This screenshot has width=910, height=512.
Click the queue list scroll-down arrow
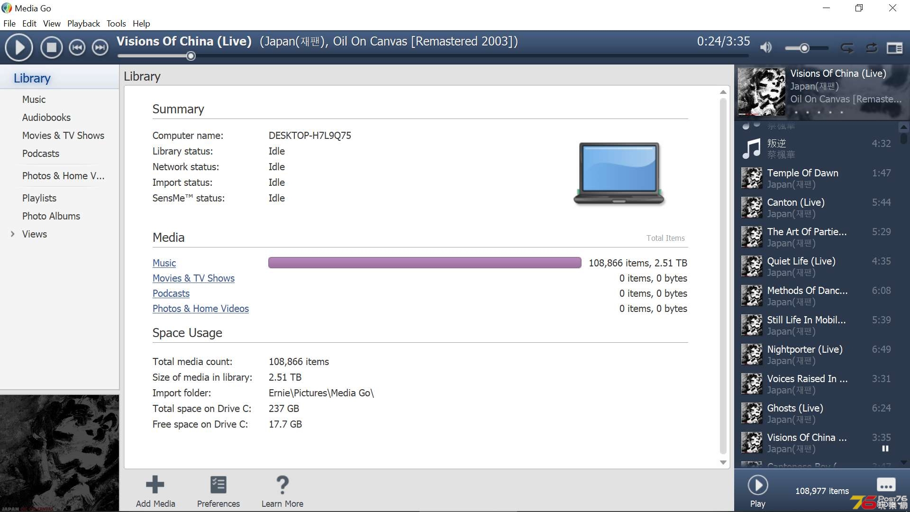point(904,462)
